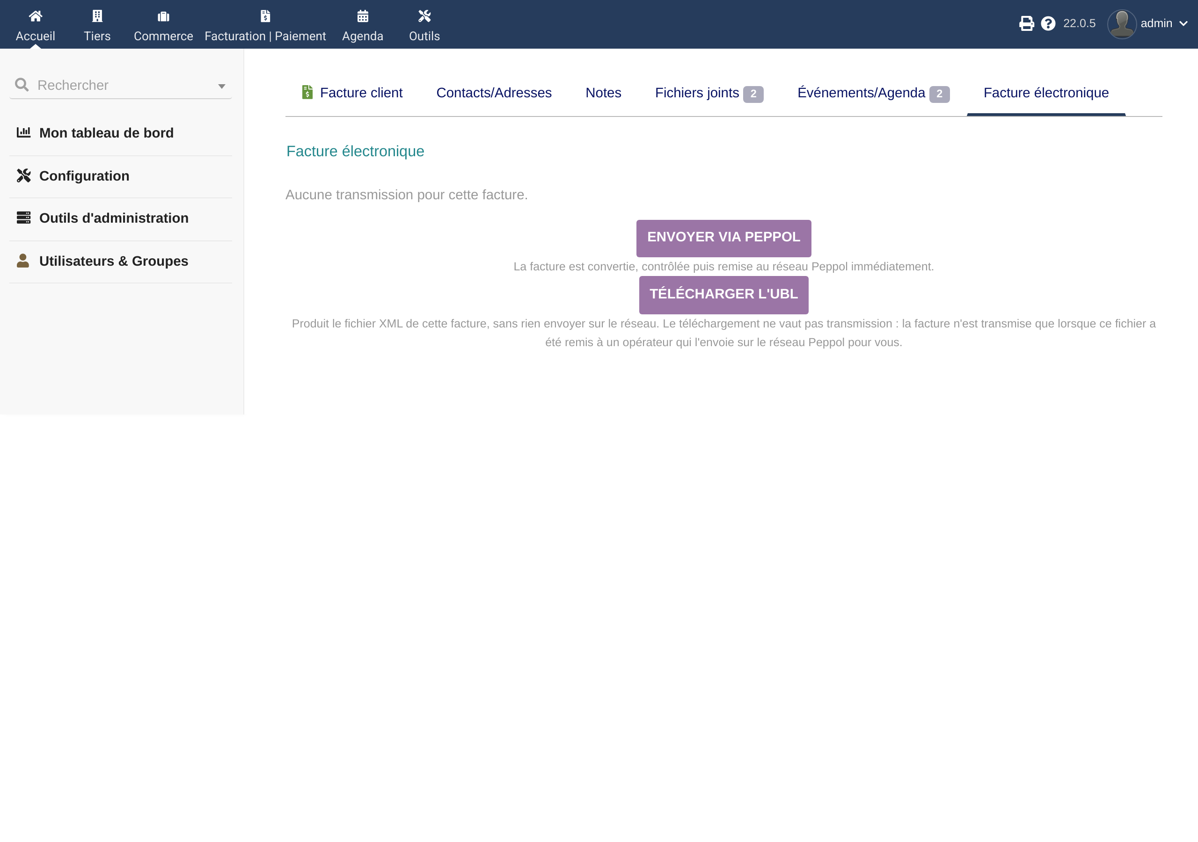Click the Agenda menu label
The height and width of the screenshot is (842, 1198).
363,36
